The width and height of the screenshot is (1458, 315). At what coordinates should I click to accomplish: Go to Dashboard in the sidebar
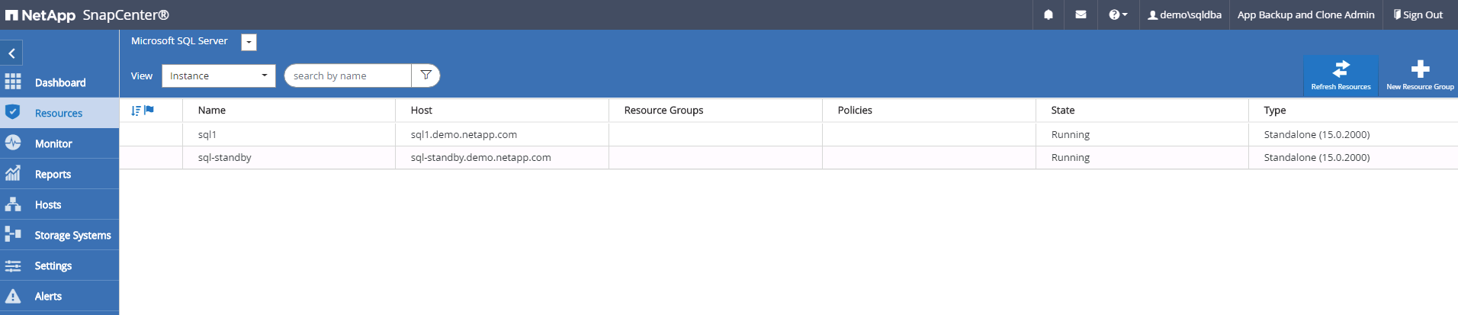59,82
